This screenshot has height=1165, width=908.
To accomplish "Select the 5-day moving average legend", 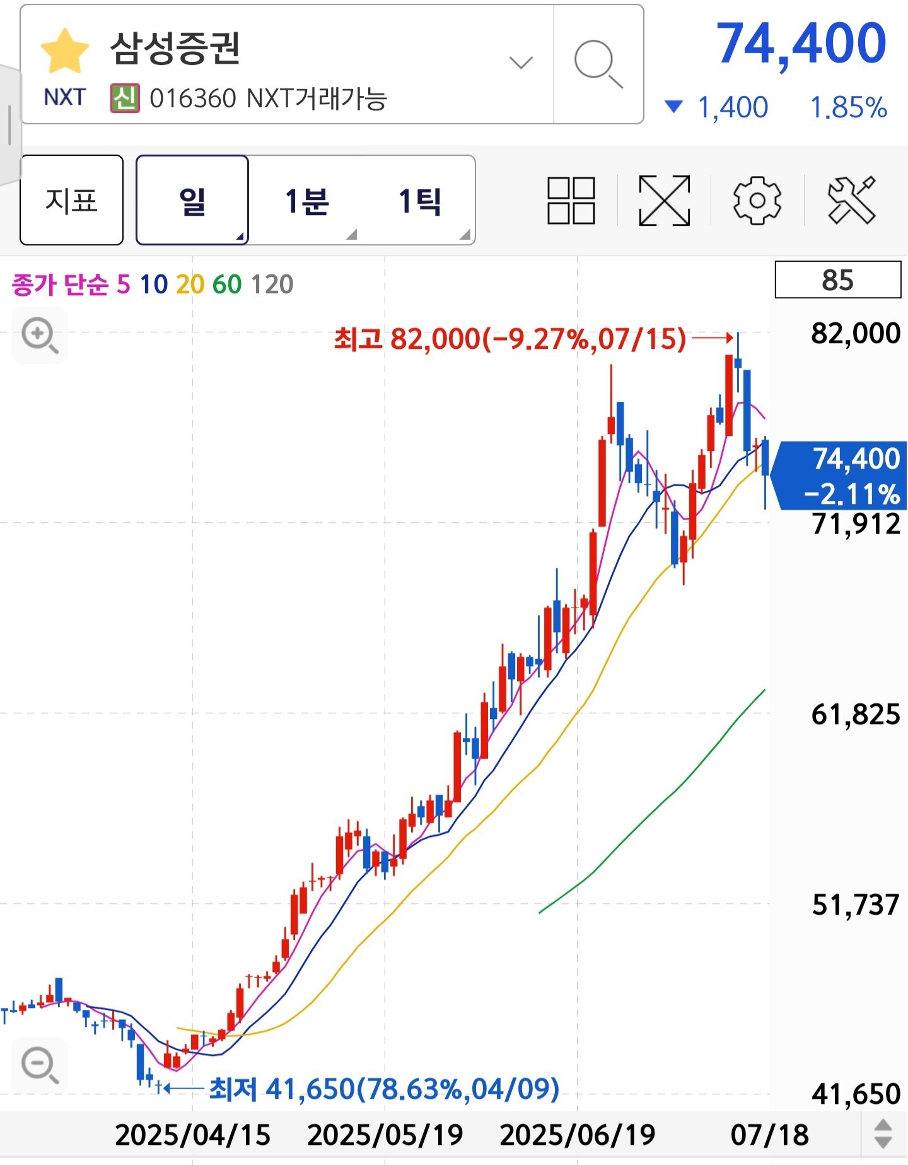I will pyautogui.click(x=124, y=284).
